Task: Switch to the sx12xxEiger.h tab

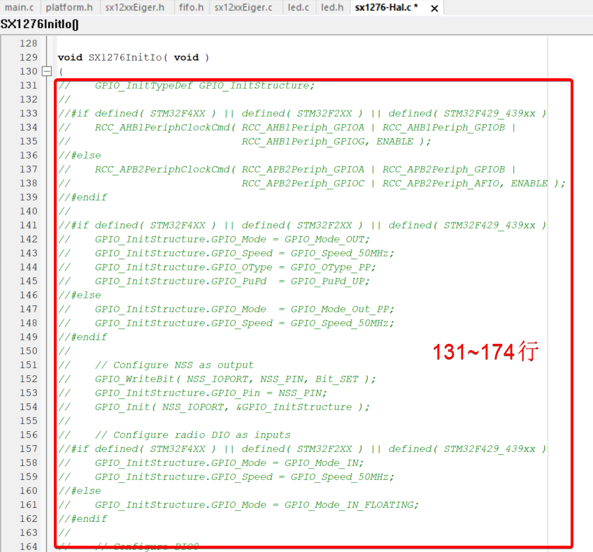Action: (x=134, y=8)
